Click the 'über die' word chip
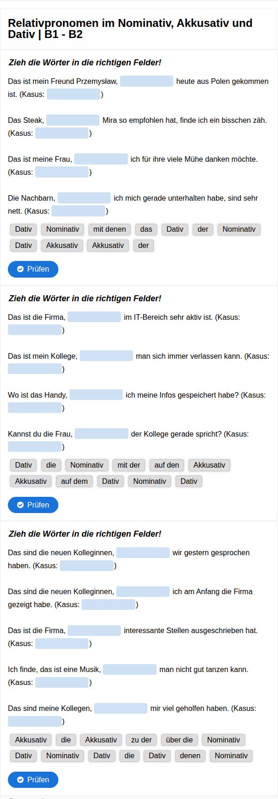This screenshot has height=799, width=278. [x=179, y=740]
